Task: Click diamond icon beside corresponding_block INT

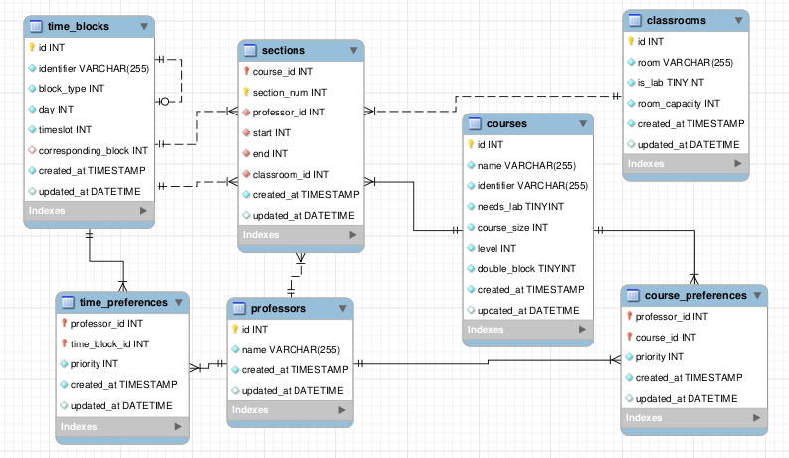Action: tap(32, 150)
